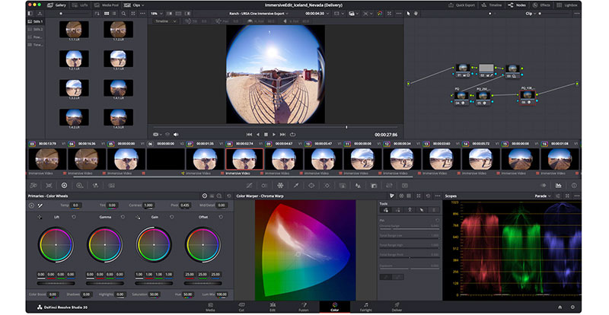Select Stills 1 album
Screen dimensions: 609x315
point(35,22)
